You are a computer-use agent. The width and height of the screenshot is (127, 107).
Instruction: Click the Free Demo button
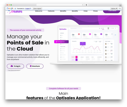(112, 11)
